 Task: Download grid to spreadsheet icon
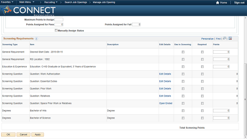[x=230, y=38]
